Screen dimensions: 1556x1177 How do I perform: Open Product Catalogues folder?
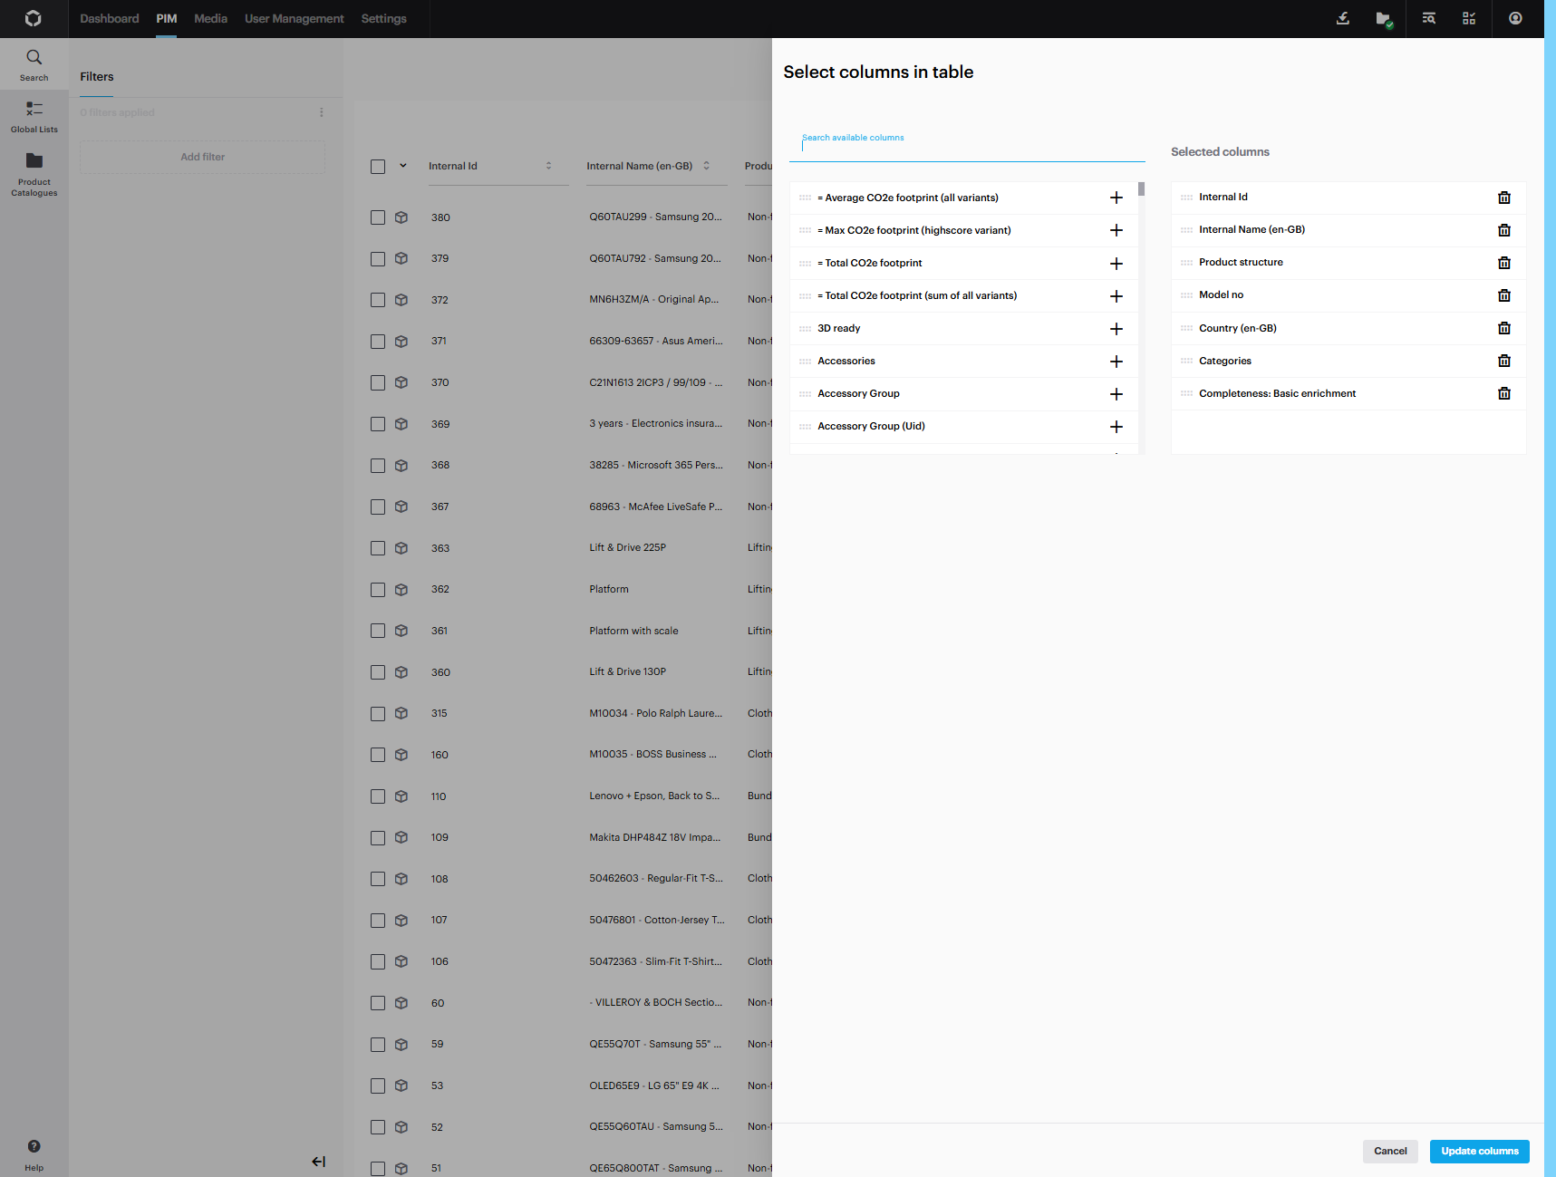pyautogui.click(x=34, y=171)
